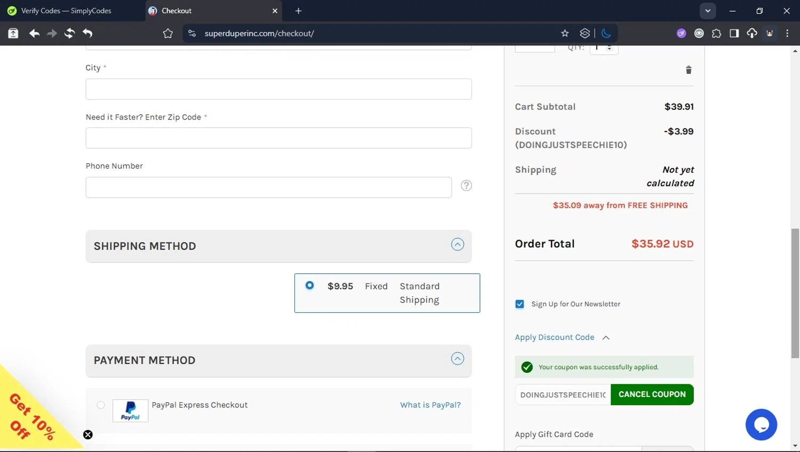Uncheck Sign Up for Our Newsletter
800x452 pixels.
pyautogui.click(x=519, y=304)
